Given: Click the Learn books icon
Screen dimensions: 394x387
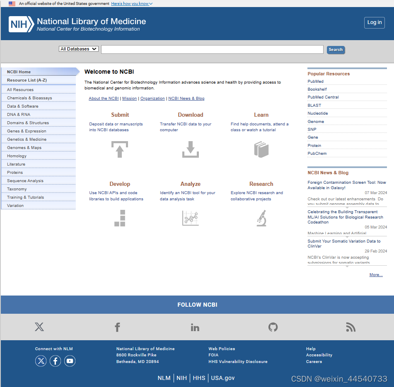Looking at the screenshot, I should [x=261, y=149].
